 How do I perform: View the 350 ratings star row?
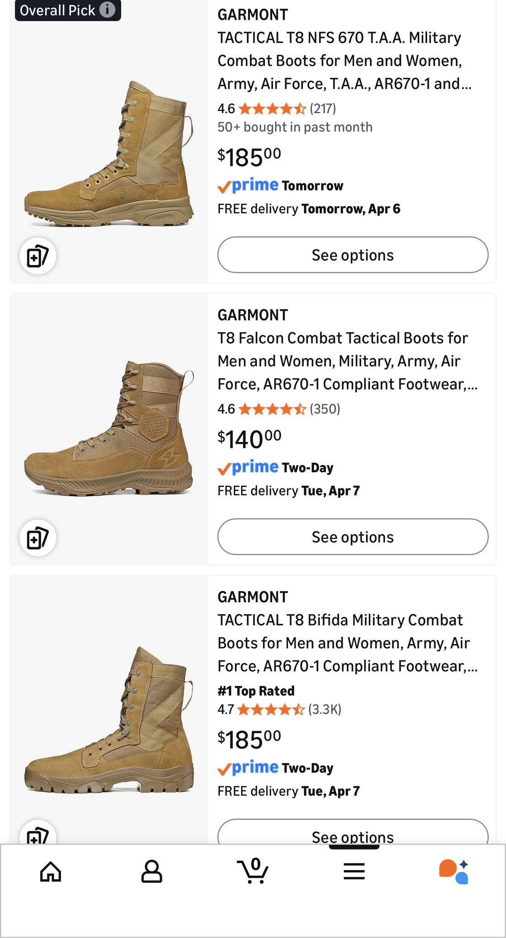coord(279,409)
